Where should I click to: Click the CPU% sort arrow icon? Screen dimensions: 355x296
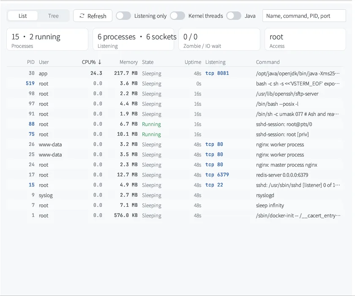(x=100, y=62)
